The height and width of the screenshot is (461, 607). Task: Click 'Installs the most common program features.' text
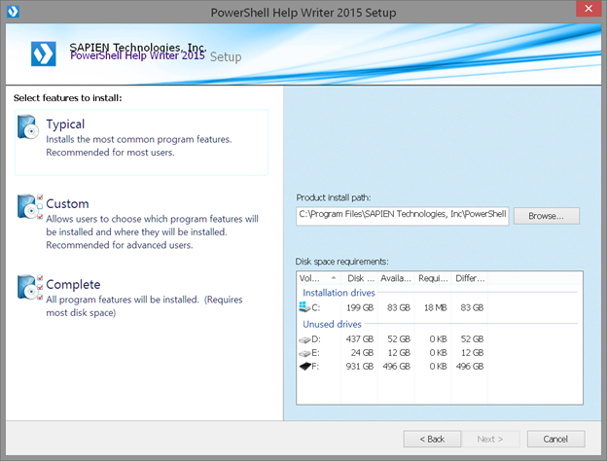click(138, 139)
